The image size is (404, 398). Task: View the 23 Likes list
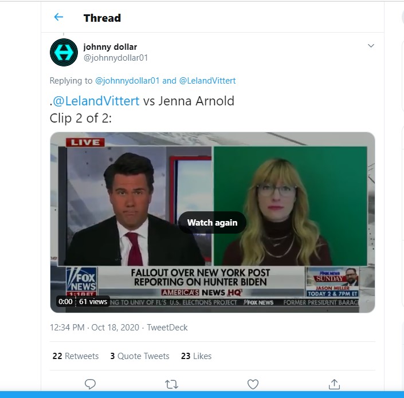(196, 356)
